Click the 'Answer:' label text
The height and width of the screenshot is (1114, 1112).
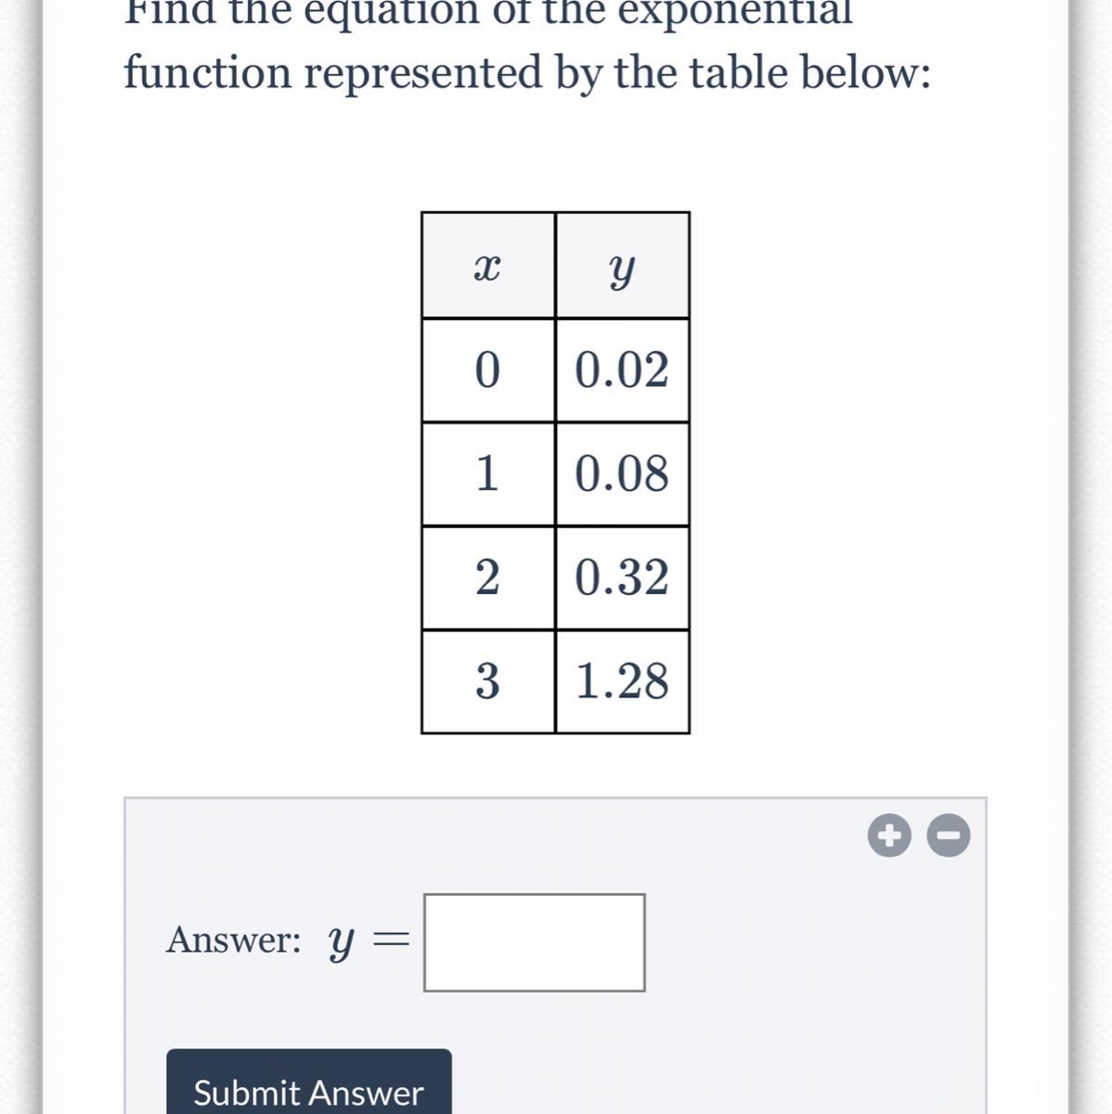[234, 940]
